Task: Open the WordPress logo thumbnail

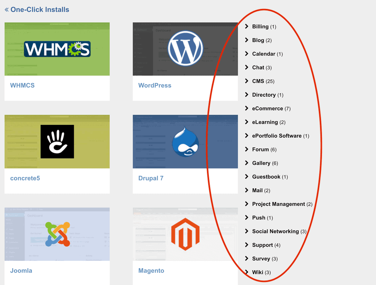Action: (185, 49)
